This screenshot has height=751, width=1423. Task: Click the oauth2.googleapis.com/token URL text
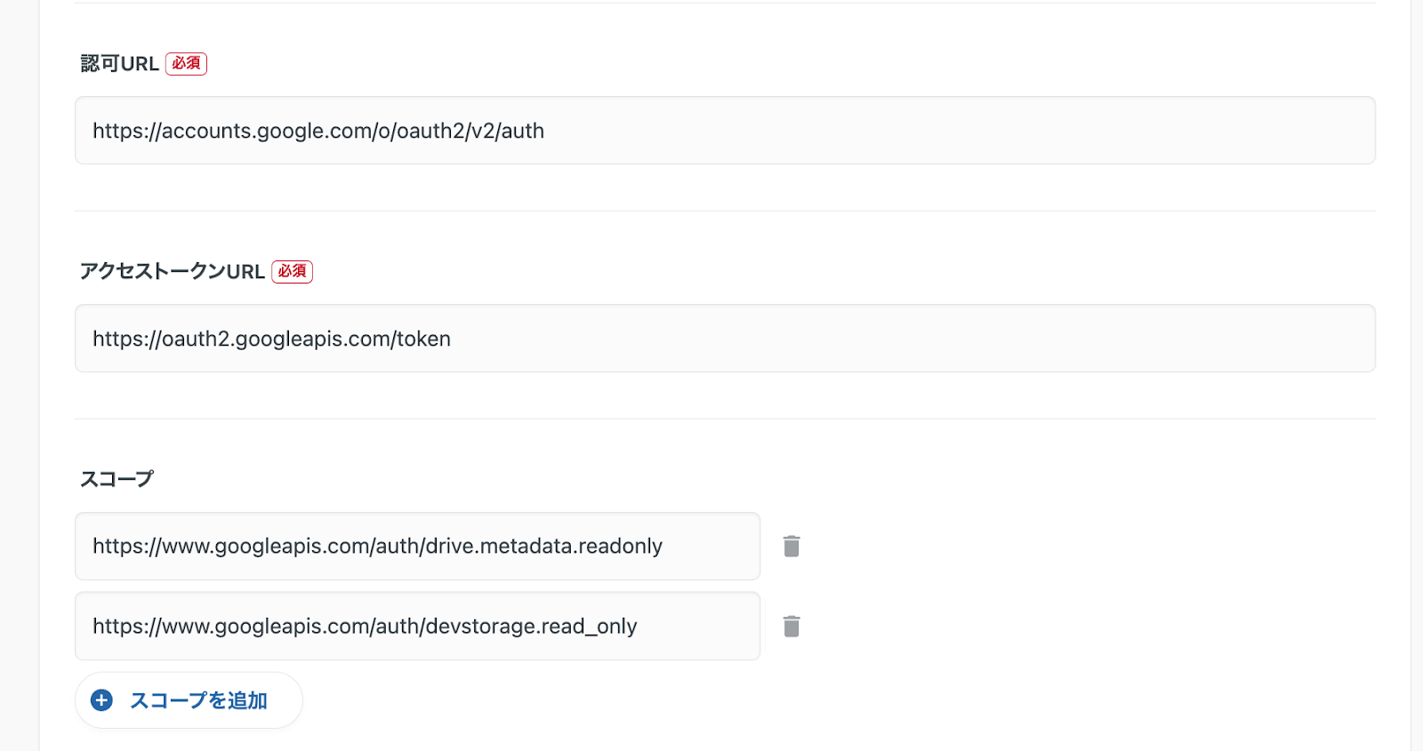tap(271, 340)
